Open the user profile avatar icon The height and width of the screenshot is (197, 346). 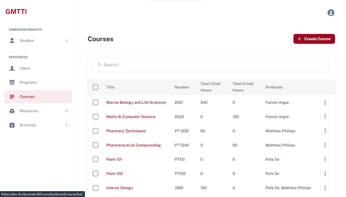click(331, 13)
